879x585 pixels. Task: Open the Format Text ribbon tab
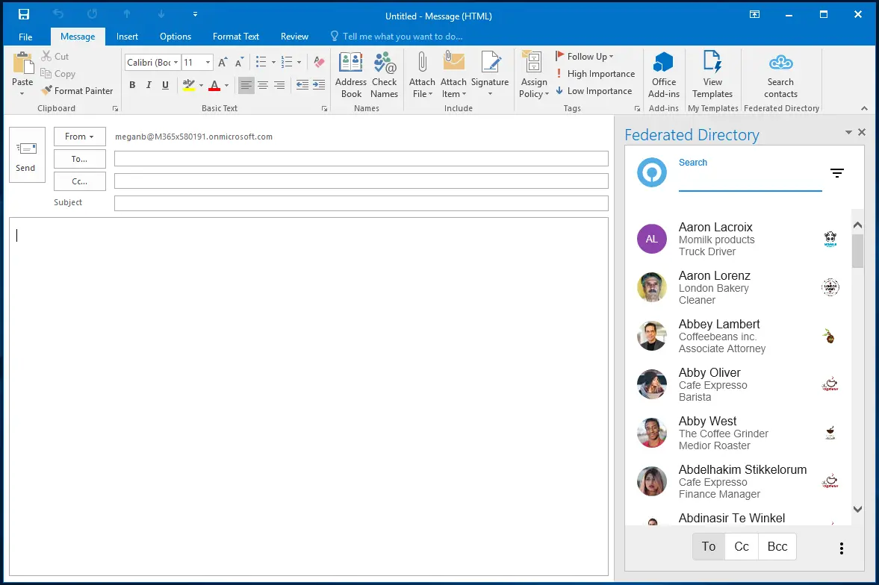point(235,36)
